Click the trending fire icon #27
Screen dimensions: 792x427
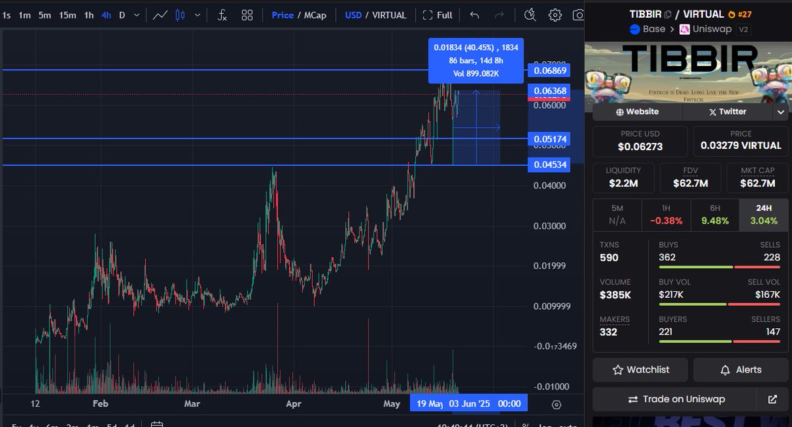click(x=740, y=13)
